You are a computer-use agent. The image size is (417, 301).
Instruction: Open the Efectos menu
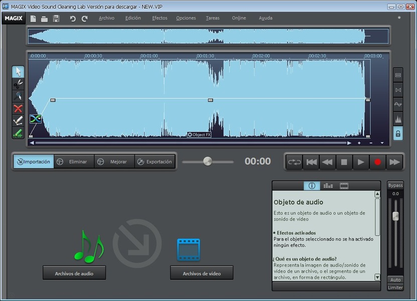pyautogui.click(x=160, y=18)
